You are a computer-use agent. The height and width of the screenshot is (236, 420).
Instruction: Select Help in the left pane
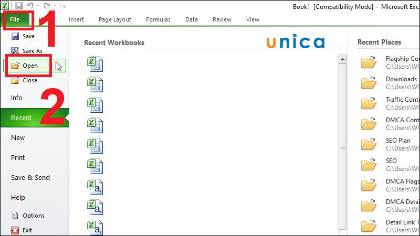18,198
